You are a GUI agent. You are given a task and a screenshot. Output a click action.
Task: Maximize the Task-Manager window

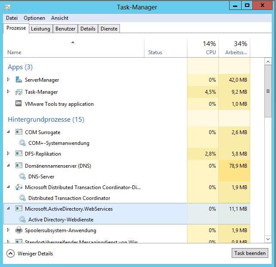[247, 6]
